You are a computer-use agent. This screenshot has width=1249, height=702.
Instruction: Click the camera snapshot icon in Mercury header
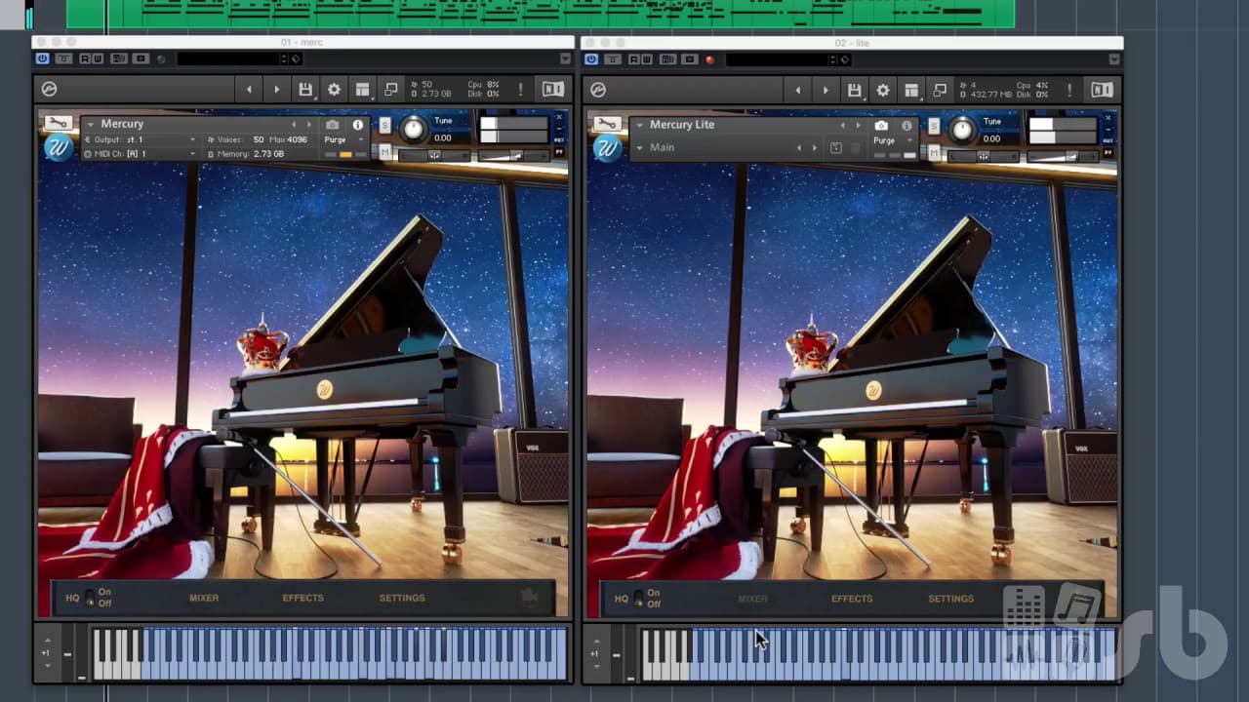333,125
